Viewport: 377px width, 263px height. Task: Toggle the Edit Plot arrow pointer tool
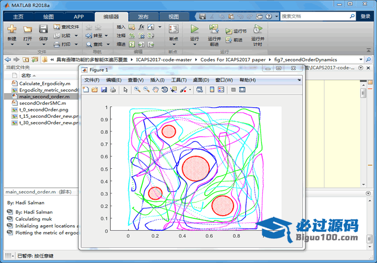pyautogui.click(x=125, y=90)
